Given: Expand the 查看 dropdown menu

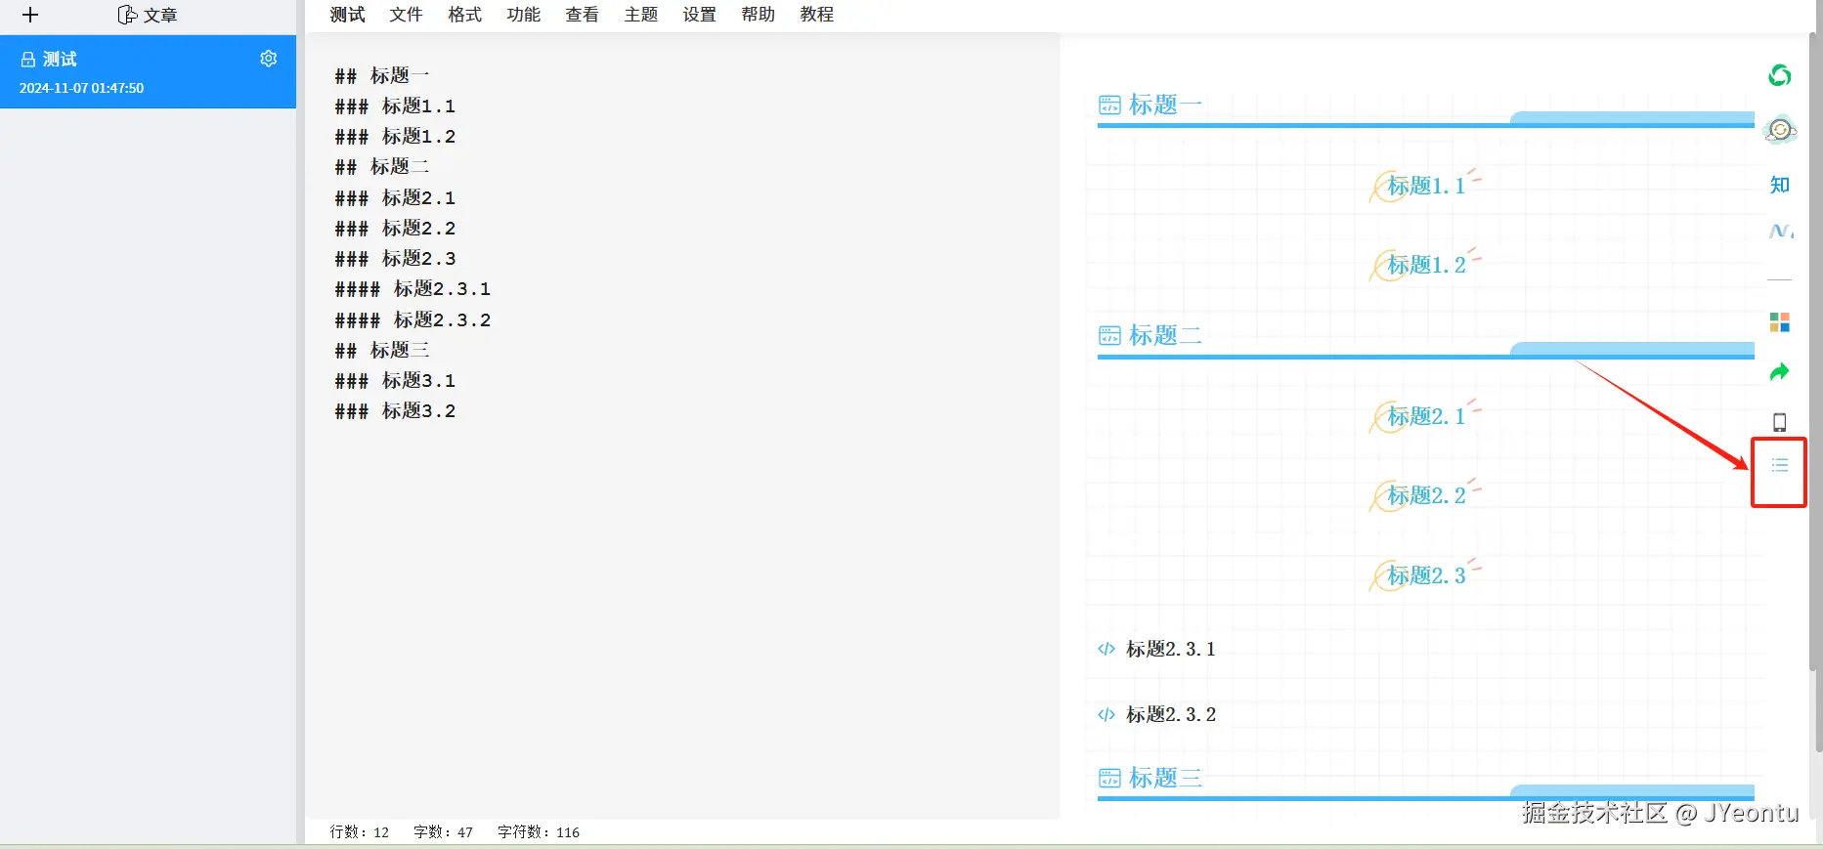Looking at the screenshot, I should [582, 15].
